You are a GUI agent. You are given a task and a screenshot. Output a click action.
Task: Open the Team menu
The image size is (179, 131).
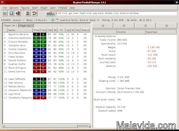(35, 8)
